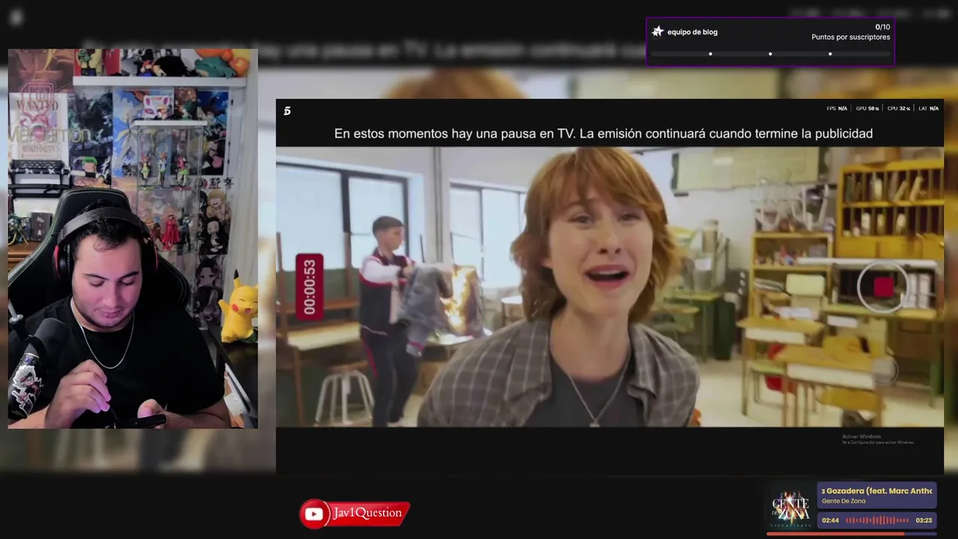
Task: Click the 'pausa en TV' ad message
Action: 603,133
